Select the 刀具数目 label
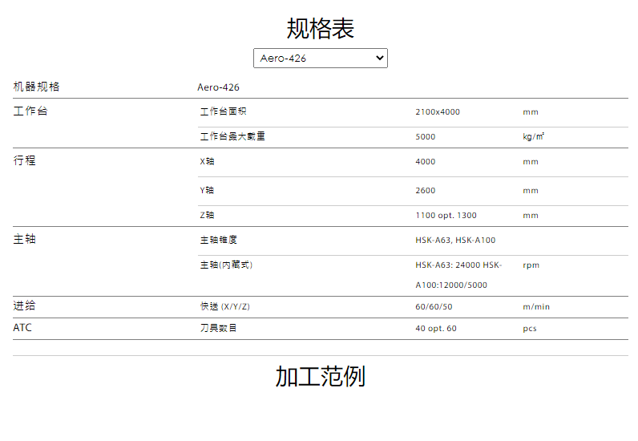This screenshot has height=441, width=638. point(219,328)
